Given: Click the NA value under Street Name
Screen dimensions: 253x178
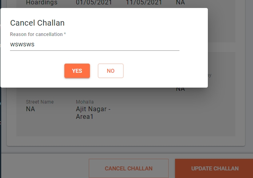Looking at the screenshot, I should point(30,109).
